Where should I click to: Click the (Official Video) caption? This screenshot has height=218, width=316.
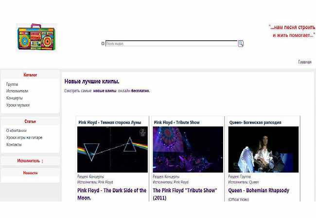click(x=239, y=199)
